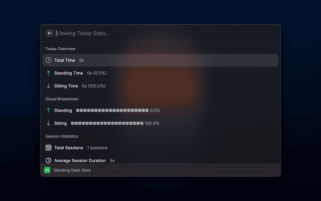Click the clock icon beside Total Time
Viewport: 321px width, 201px height.
[x=48, y=60]
